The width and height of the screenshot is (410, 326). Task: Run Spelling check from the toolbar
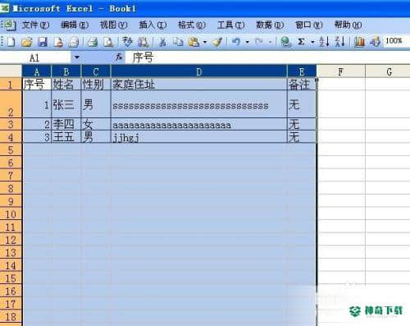tap(127, 42)
